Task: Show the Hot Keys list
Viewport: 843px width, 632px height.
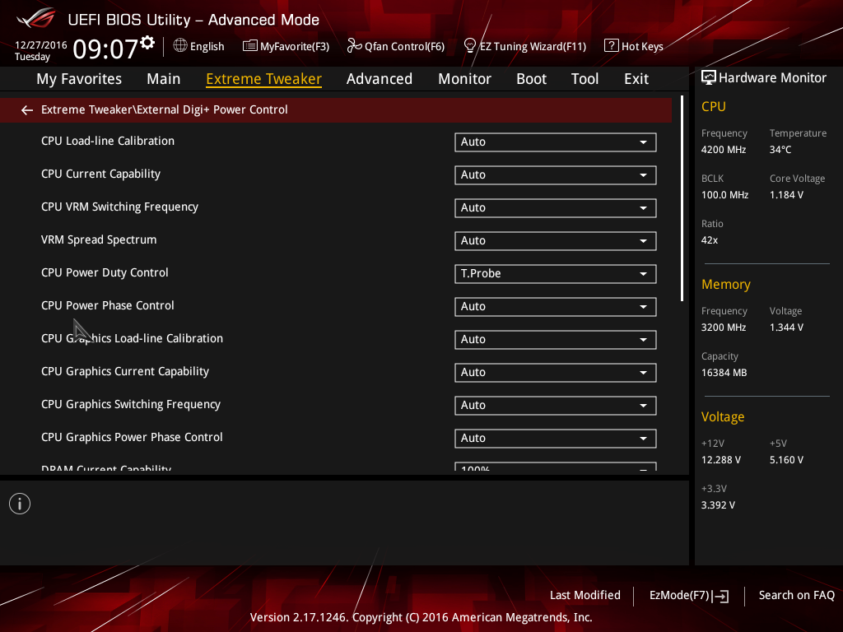Action: tap(634, 46)
